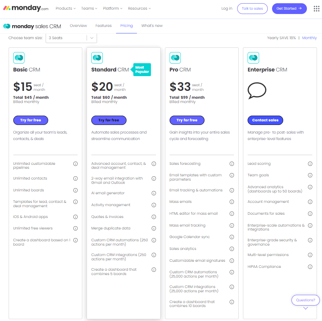Open the Overview tab
Viewport: 322px width, 321px height.
coord(78,26)
